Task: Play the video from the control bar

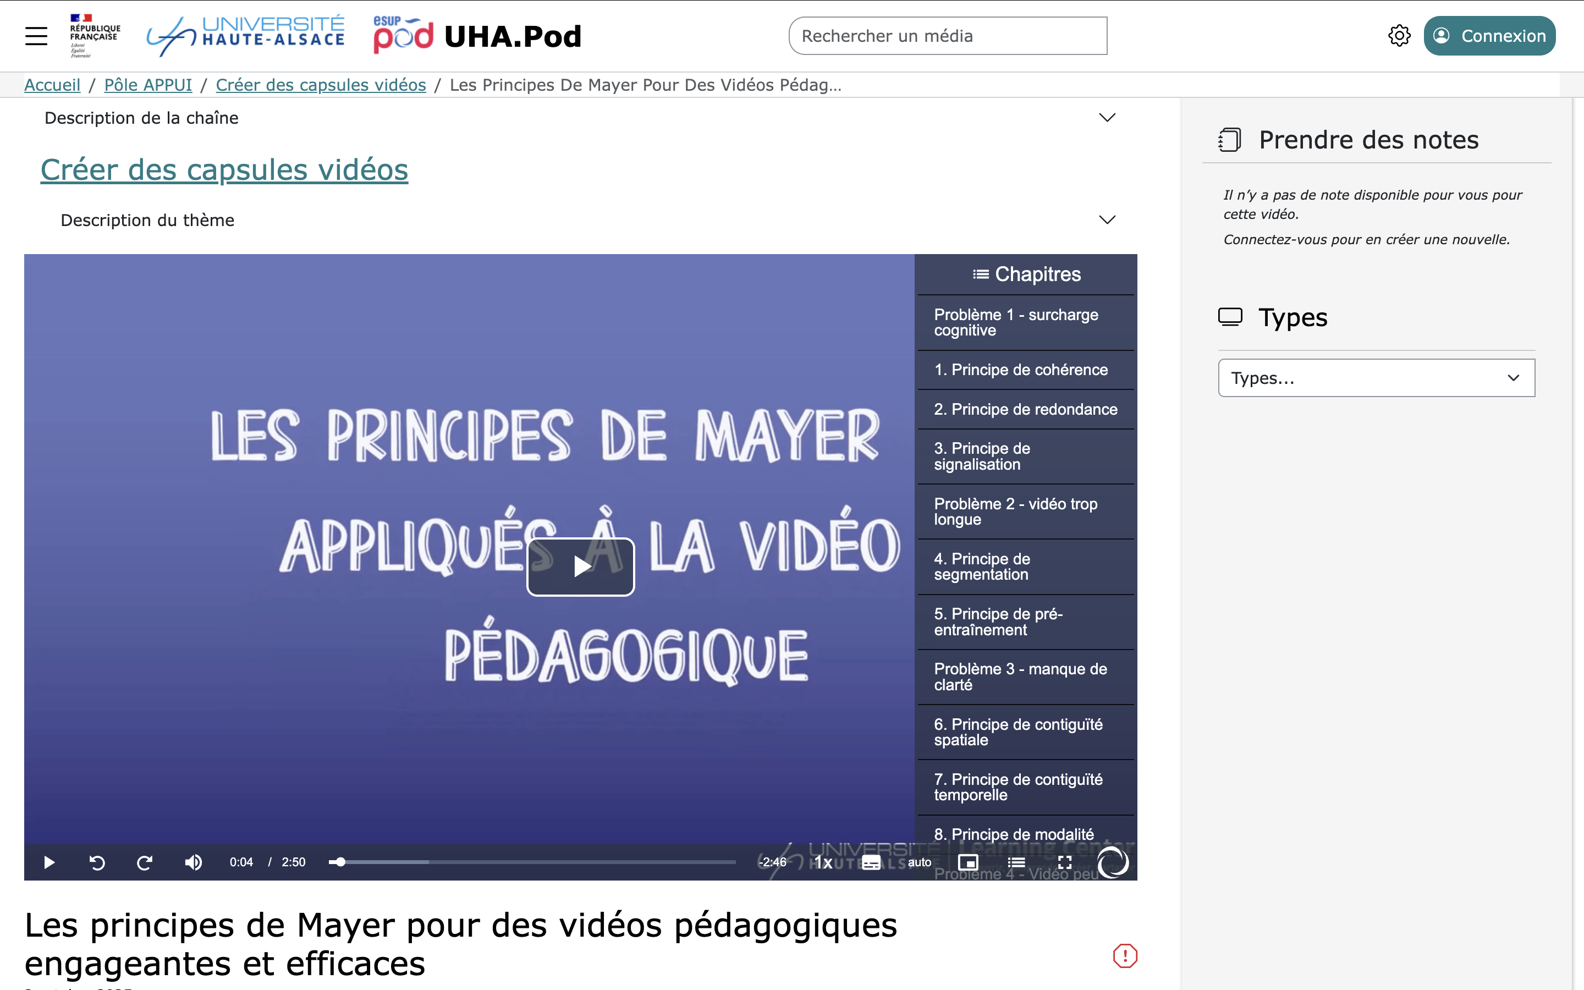Action: coord(49,862)
